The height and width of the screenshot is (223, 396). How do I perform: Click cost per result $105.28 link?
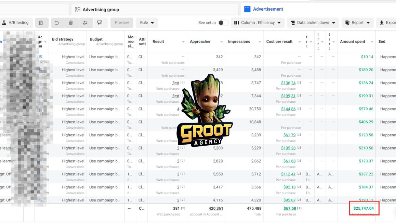[x=288, y=148]
